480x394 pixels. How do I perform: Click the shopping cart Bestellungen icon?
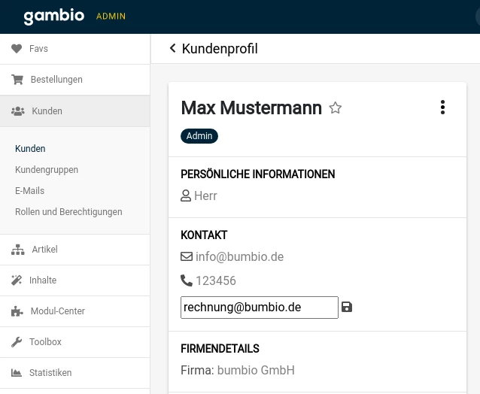[x=17, y=80]
